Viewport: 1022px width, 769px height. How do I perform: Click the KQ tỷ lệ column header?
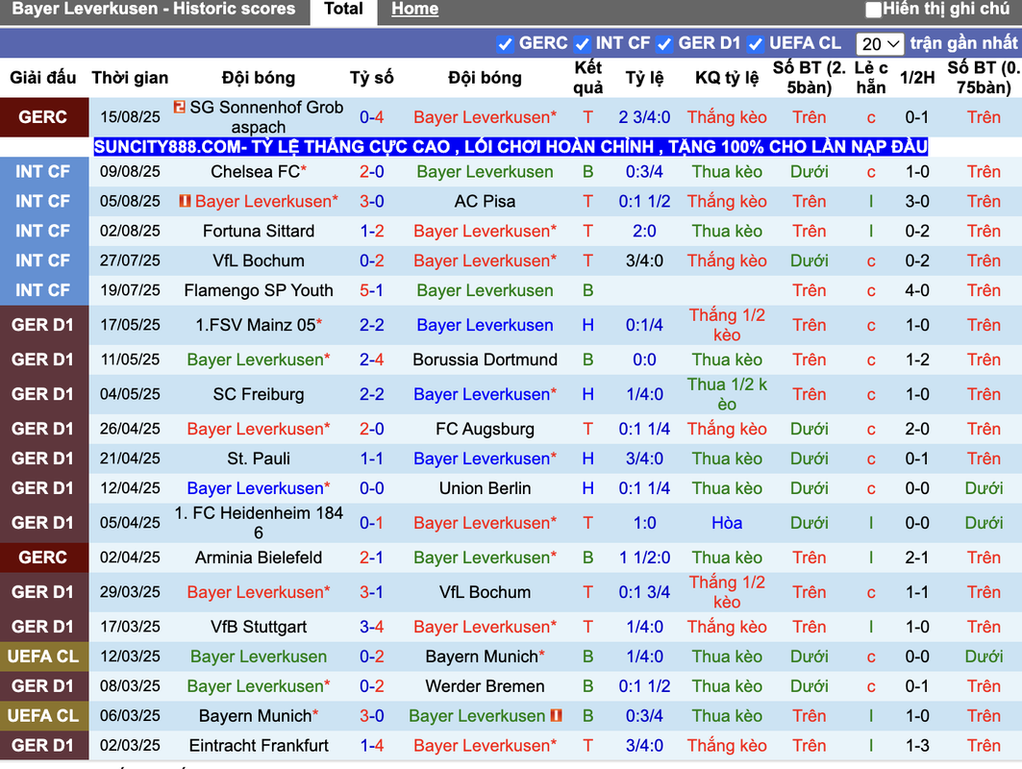pos(727,78)
